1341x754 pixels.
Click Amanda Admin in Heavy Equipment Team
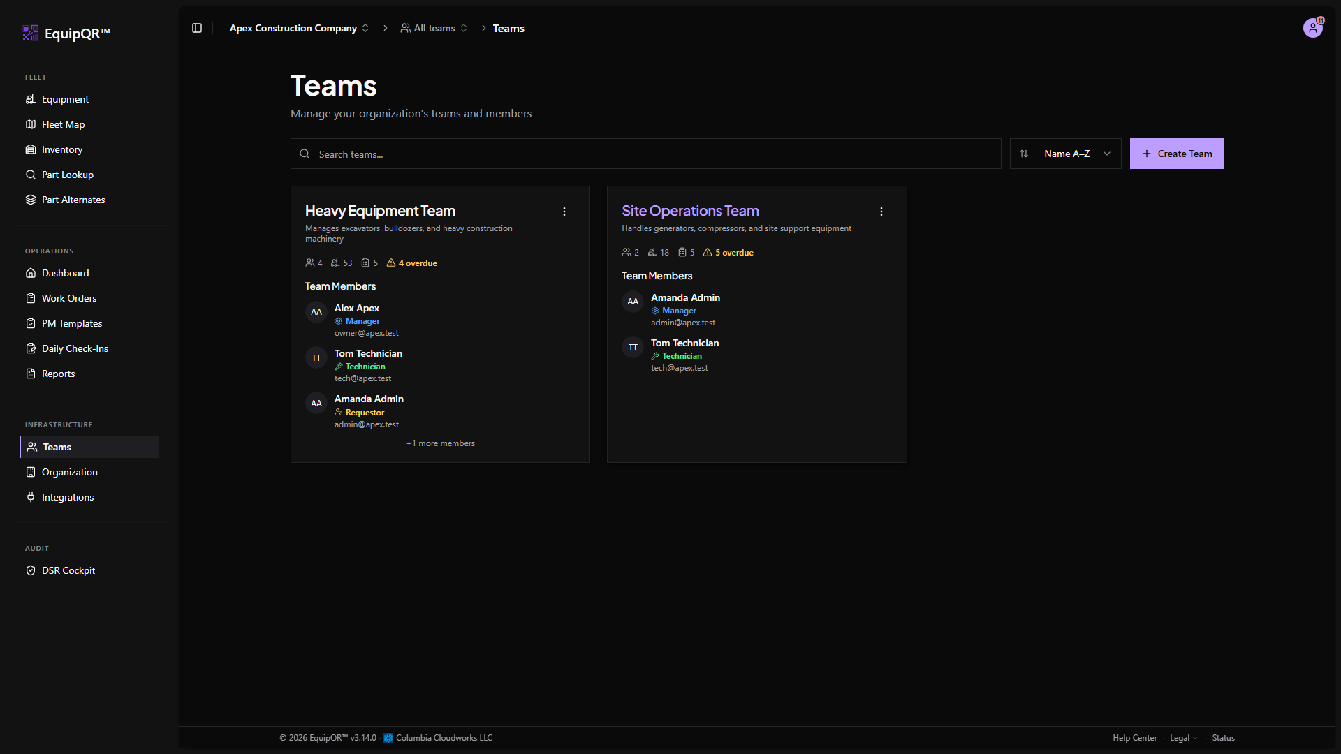tap(369, 399)
